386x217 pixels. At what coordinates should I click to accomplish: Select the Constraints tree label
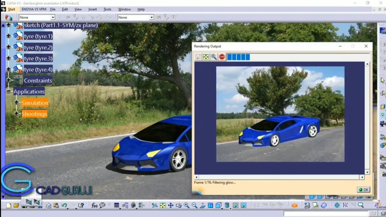click(x=38, y=80)
